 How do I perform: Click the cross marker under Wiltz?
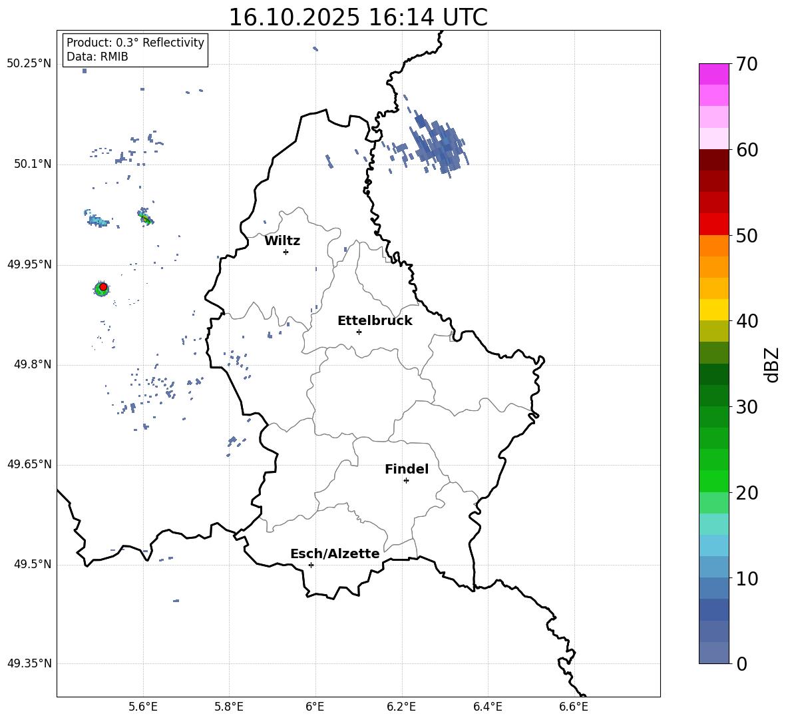(x=286, y=252)
